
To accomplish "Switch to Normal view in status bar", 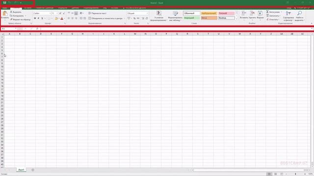I will point(269,174).
